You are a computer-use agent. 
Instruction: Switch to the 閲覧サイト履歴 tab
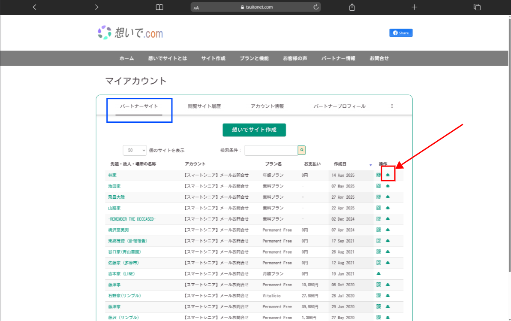click(x=204, y=106)
